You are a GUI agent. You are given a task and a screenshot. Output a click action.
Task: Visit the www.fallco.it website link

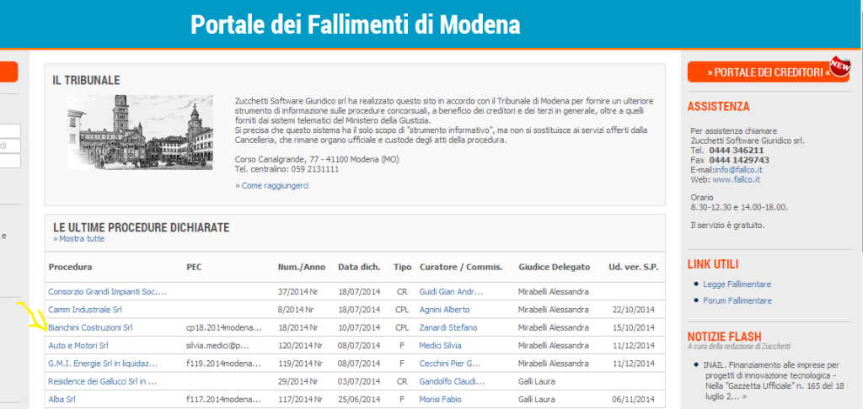coord(737,180)
